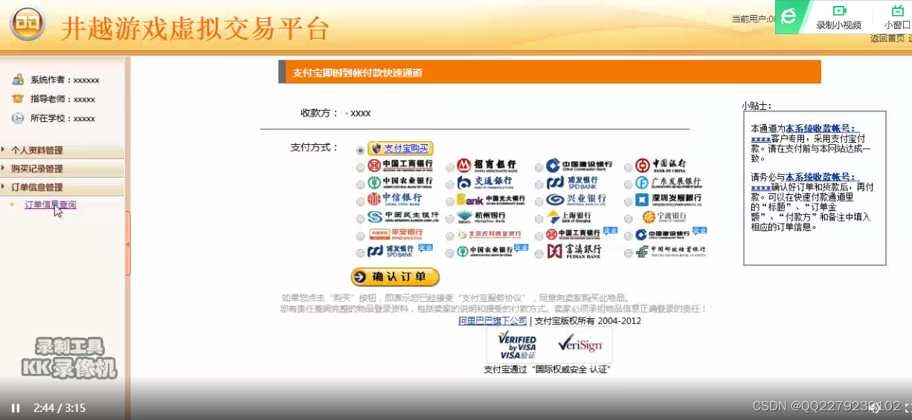Click the 招商银行 logo
Screen dimensions: 912x420
point(486,164)
